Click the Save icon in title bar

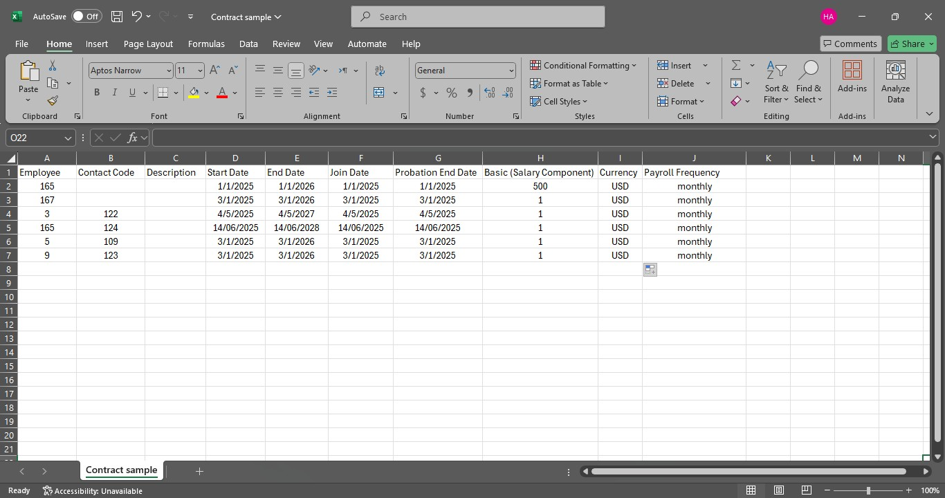coord(117,17)
